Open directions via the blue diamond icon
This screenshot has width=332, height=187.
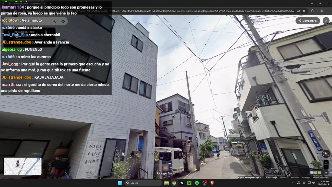tap(63, 21)
